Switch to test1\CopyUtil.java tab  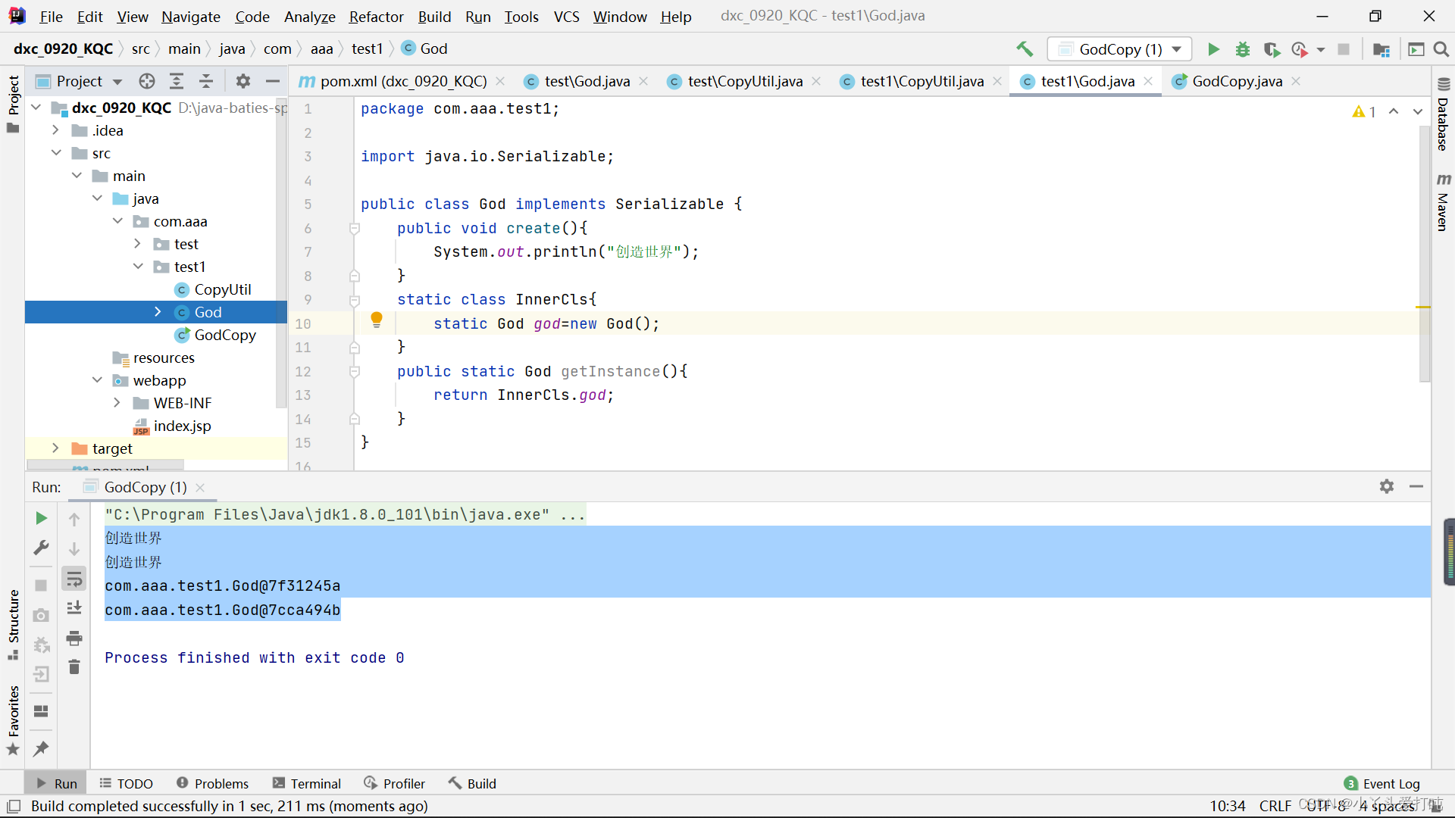click(921, 81)
